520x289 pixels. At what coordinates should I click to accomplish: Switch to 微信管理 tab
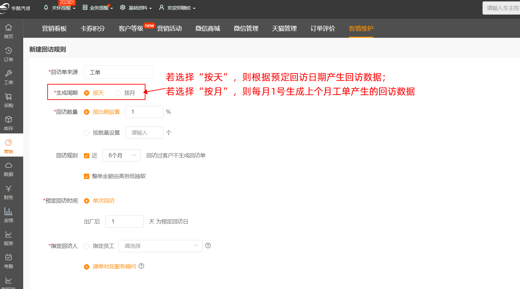coord(246,28)
